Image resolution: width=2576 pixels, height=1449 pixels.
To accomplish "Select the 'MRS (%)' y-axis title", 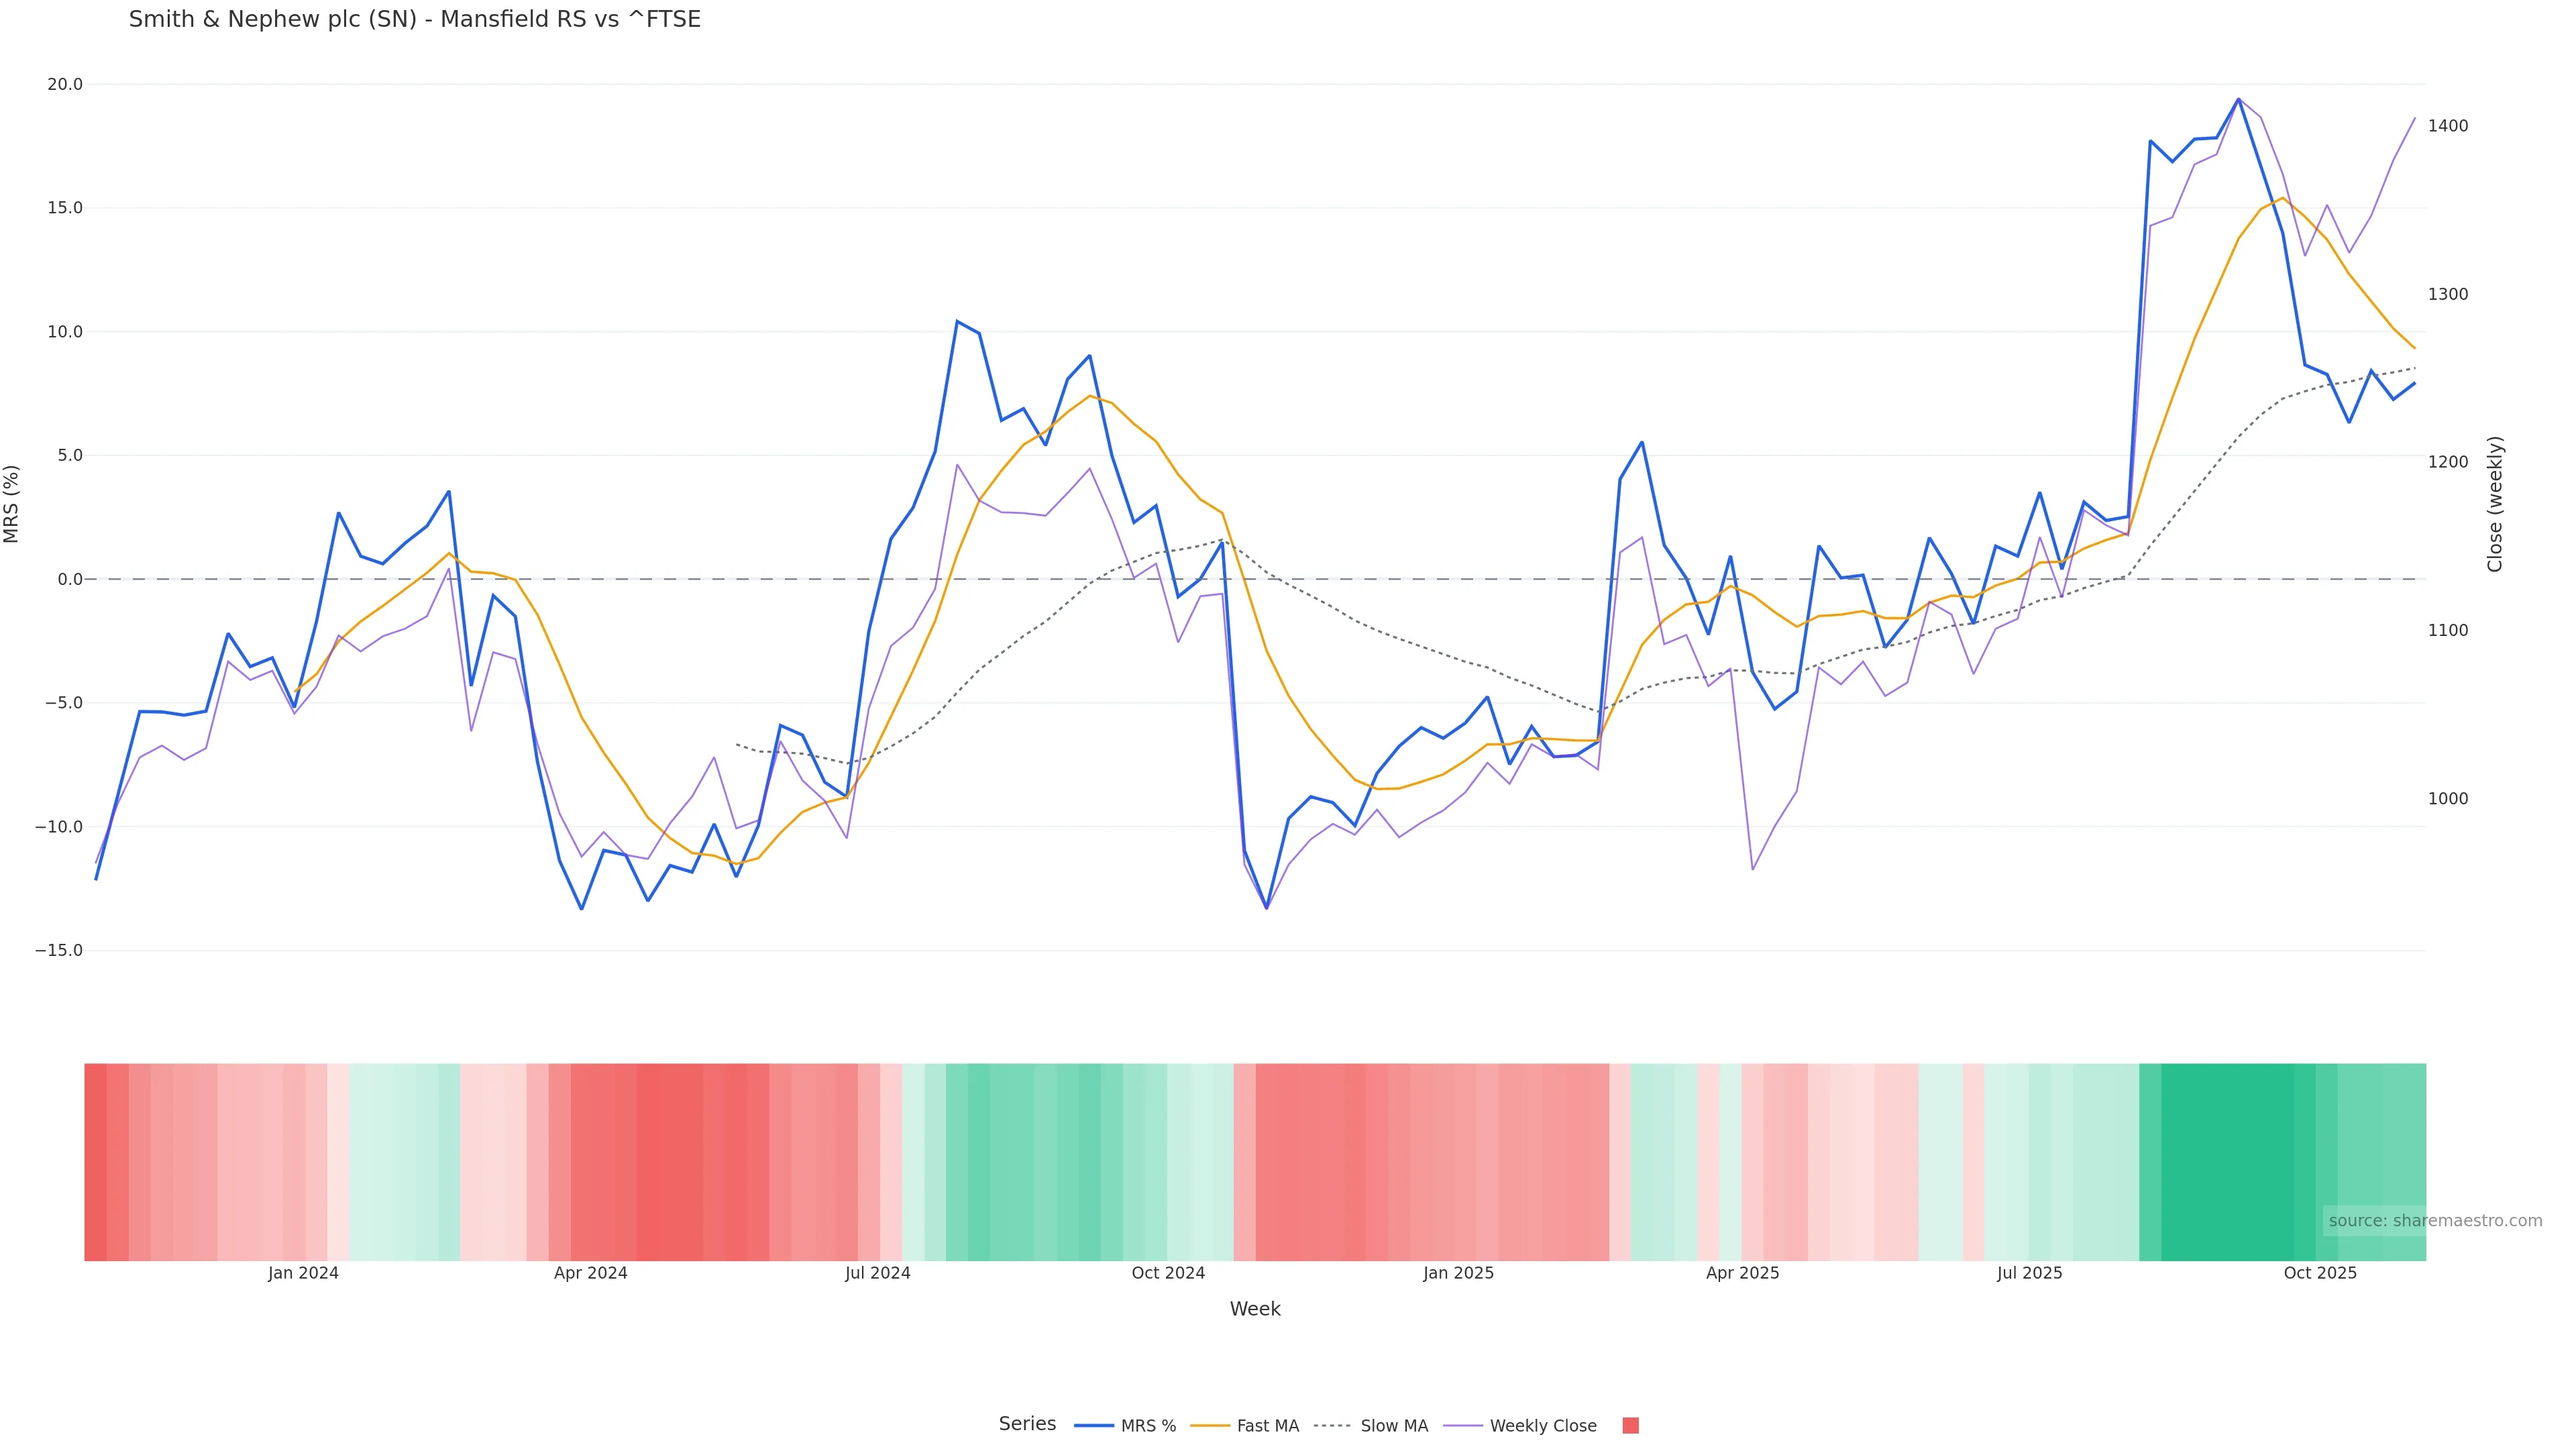I will pos(12,504).
